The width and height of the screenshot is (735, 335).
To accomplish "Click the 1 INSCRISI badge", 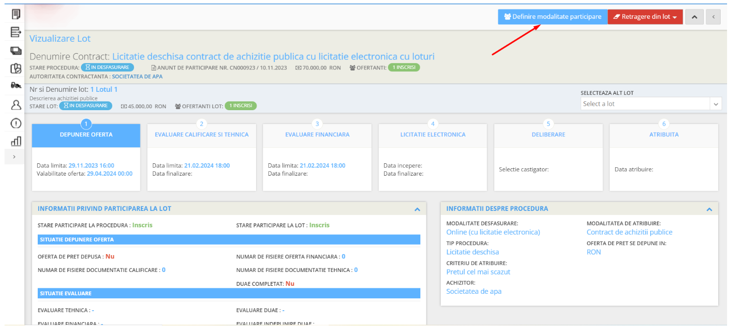I will pyautogui.click(x=241, y=105).
